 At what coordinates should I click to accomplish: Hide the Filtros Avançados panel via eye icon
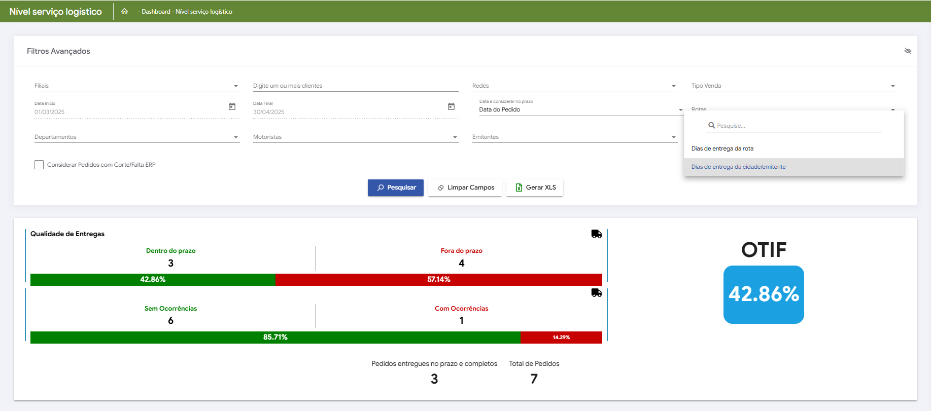point(908,51)
